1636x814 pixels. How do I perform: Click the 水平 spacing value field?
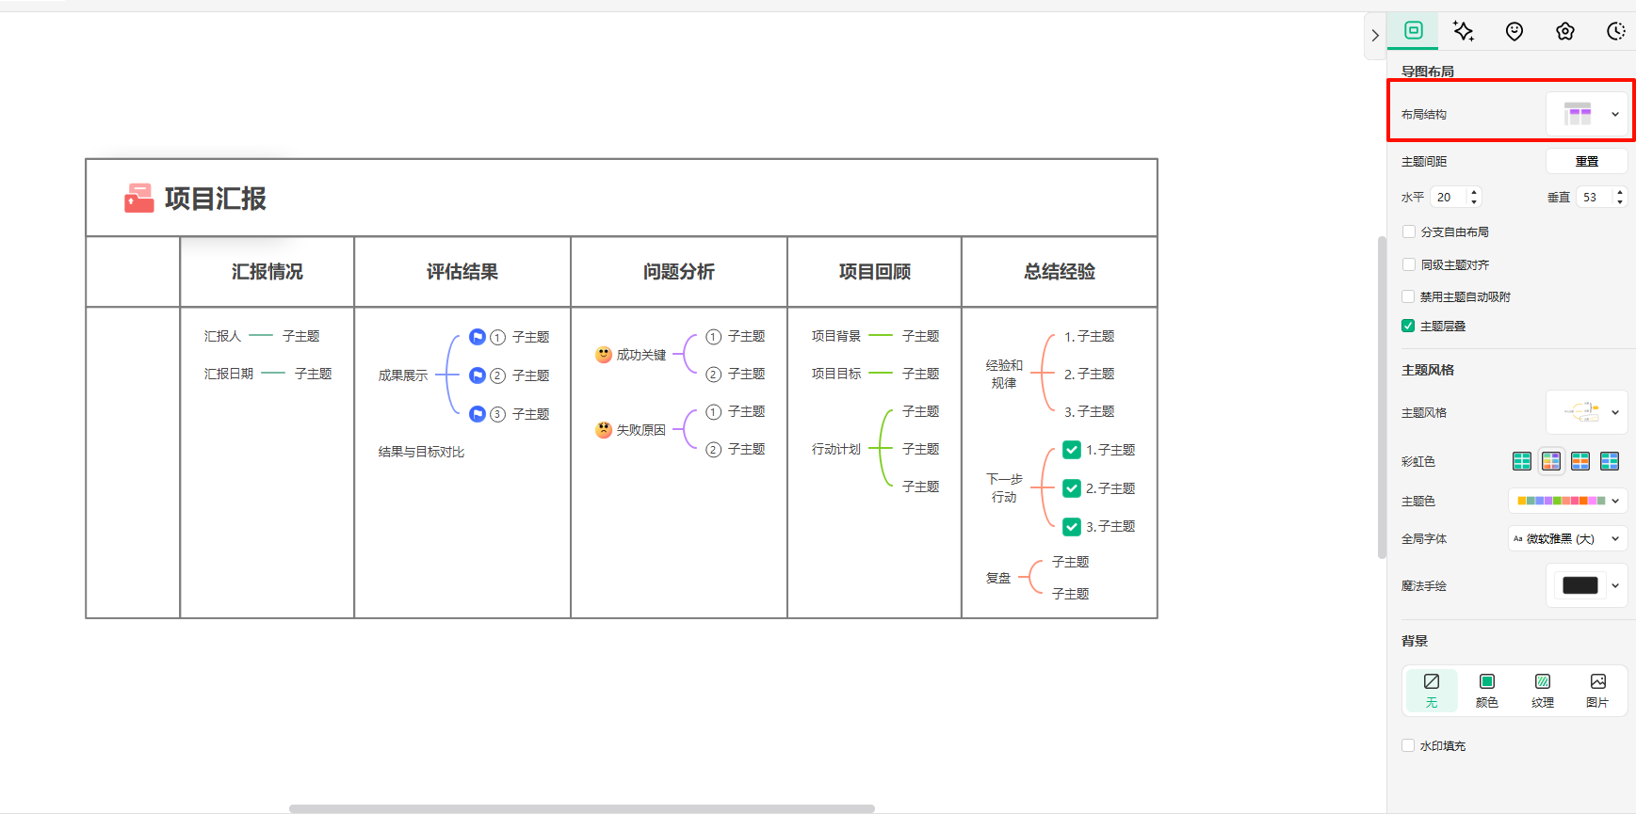point(1449,197)
